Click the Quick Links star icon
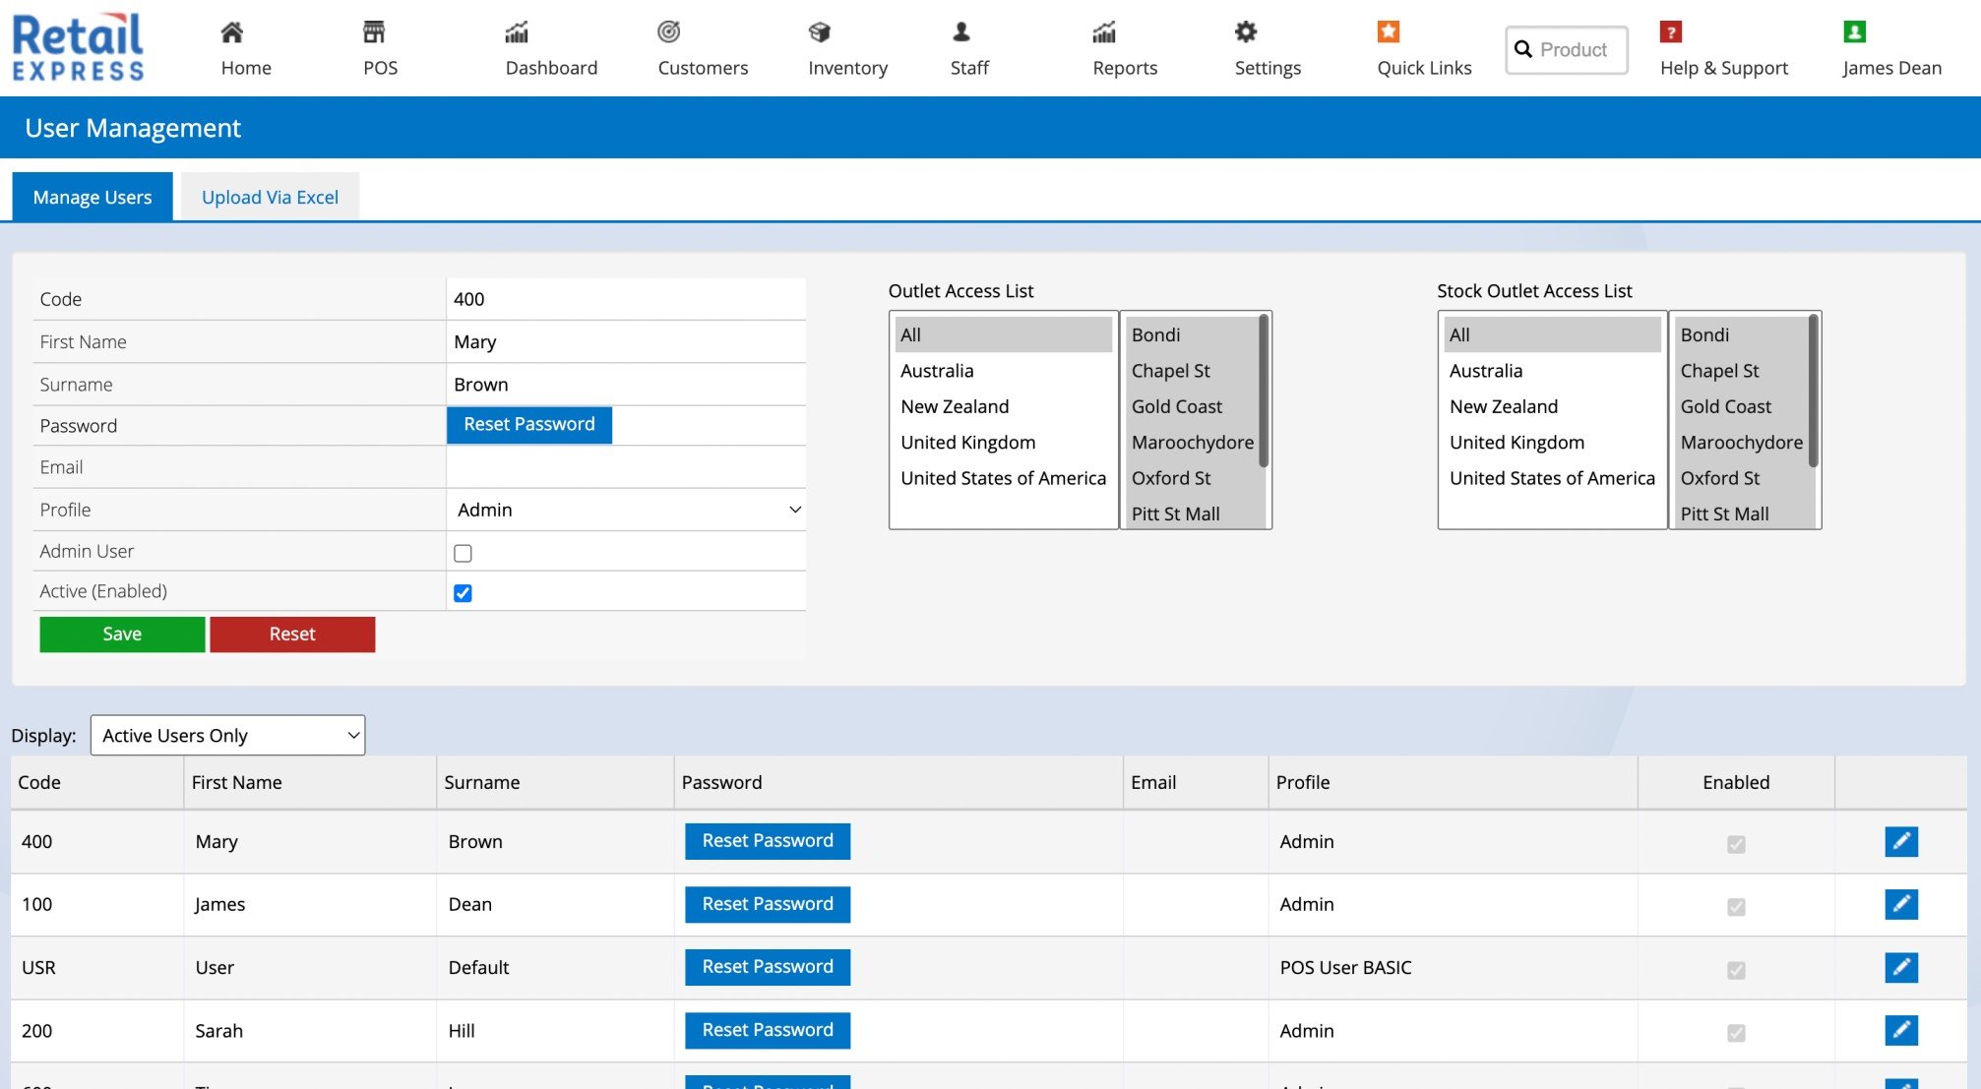Viewport: 1981px width, 1089px height. [1389, 31]
